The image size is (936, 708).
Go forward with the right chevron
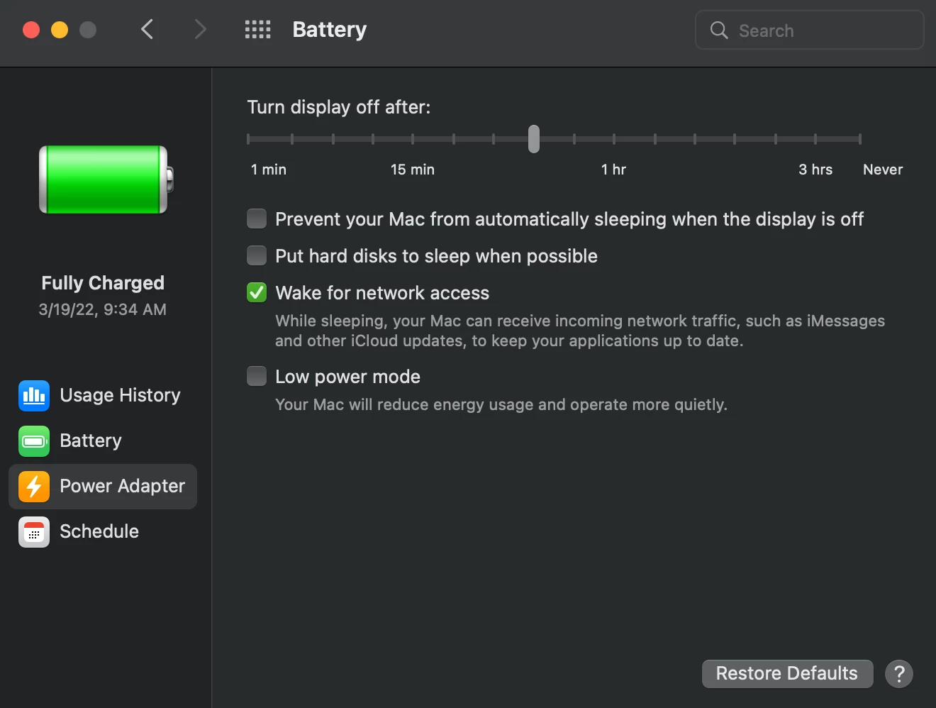(200, 30)
